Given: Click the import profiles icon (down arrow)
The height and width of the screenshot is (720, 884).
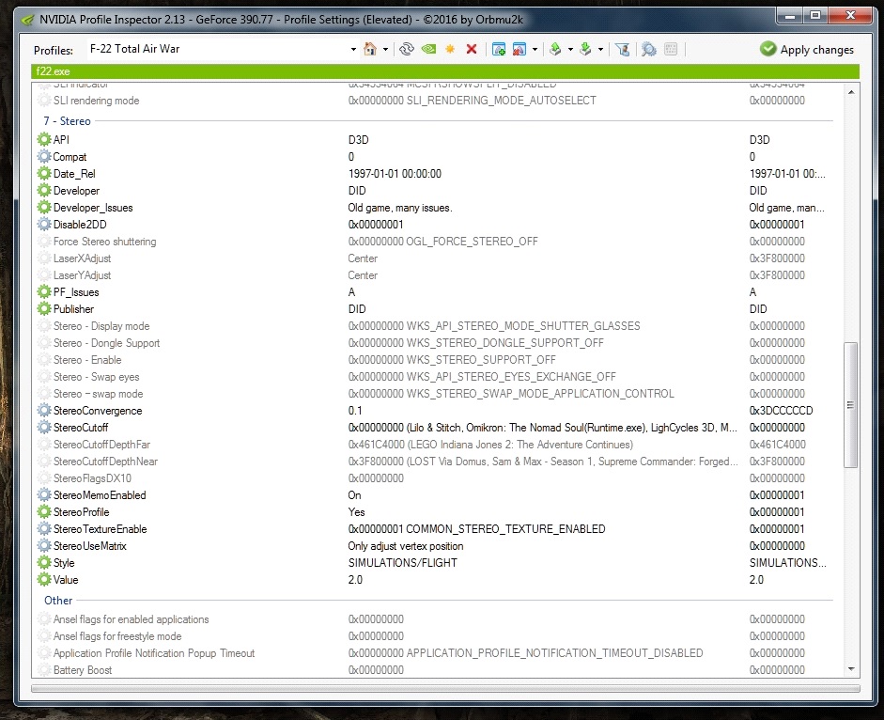Looking at the screenshot, I should point(586,49).
